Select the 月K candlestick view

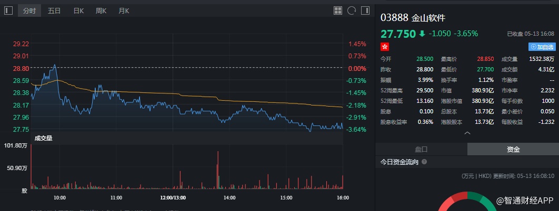(124, 10)
